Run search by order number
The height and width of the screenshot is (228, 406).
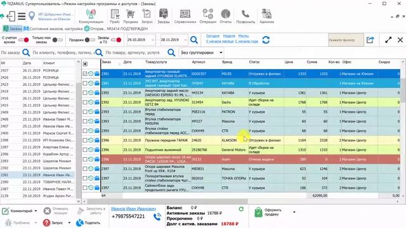[26, 53]
